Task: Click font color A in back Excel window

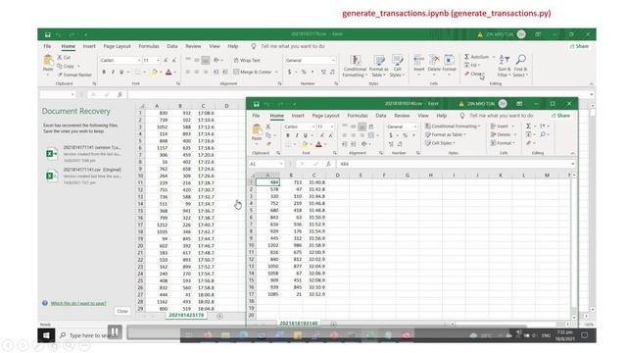Action: tap(169, 72)
